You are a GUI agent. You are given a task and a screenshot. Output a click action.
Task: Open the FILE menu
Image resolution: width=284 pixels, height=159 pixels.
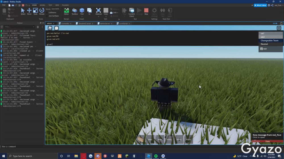tap(4, 5)
